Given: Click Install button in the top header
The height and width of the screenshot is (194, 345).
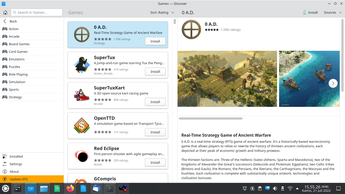Looking at the screenshot, I should point(310,12).
